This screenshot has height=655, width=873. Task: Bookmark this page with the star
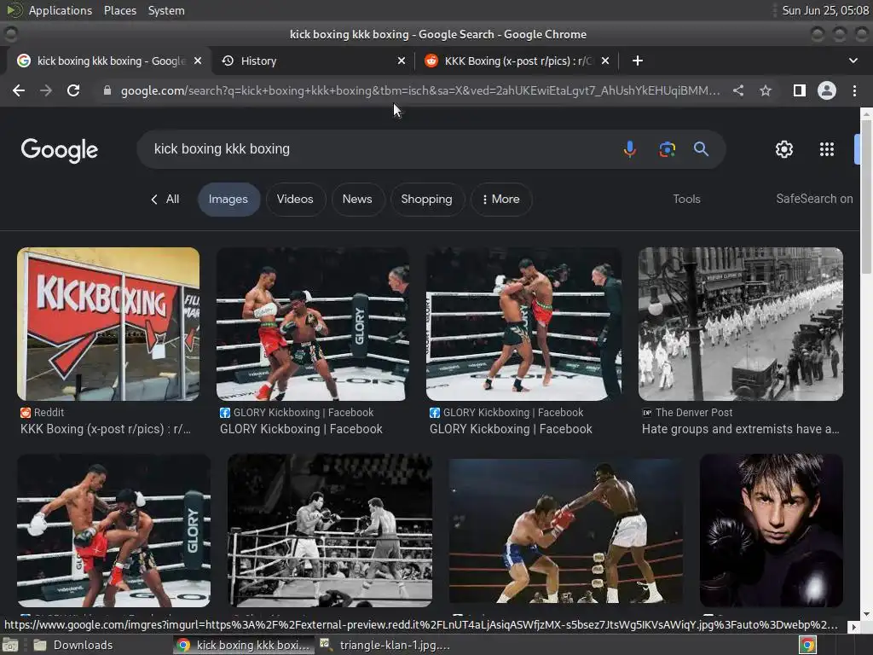point(766,90)
